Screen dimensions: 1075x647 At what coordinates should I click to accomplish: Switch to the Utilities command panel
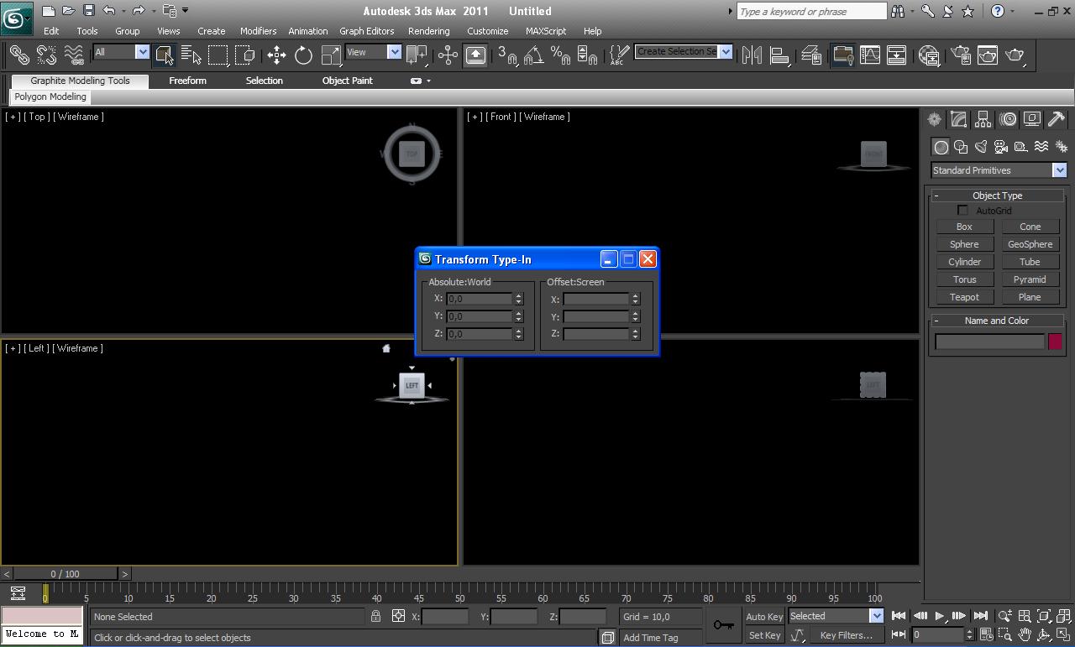[1057, 119]
